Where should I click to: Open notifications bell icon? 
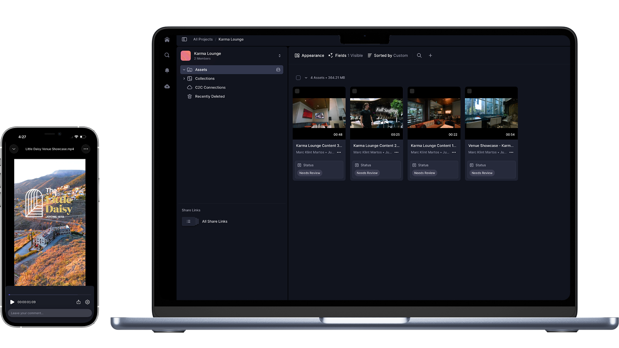click(x=167, y=71)
